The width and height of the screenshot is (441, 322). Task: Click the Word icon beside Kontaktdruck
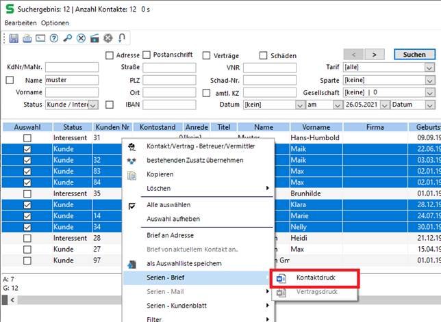pos(281,278)
